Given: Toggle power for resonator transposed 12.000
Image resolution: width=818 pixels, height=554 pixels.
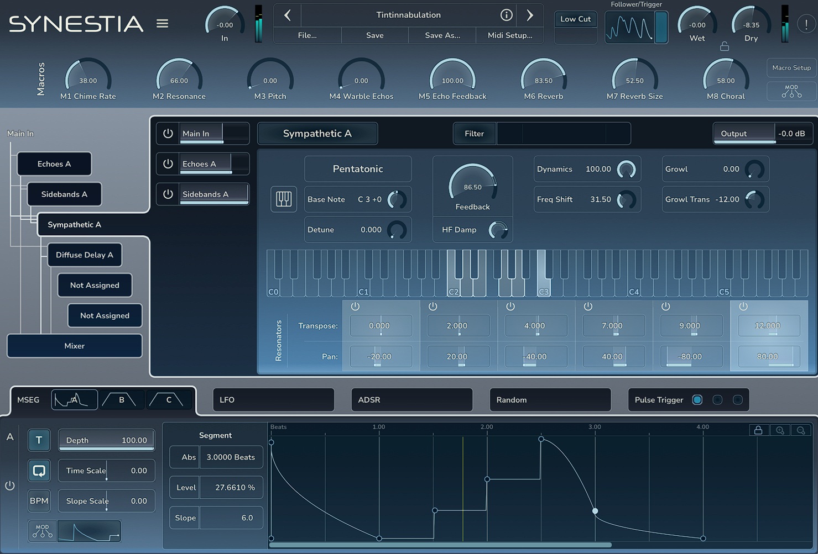Looking at the screenshot, I should [743, 306].
